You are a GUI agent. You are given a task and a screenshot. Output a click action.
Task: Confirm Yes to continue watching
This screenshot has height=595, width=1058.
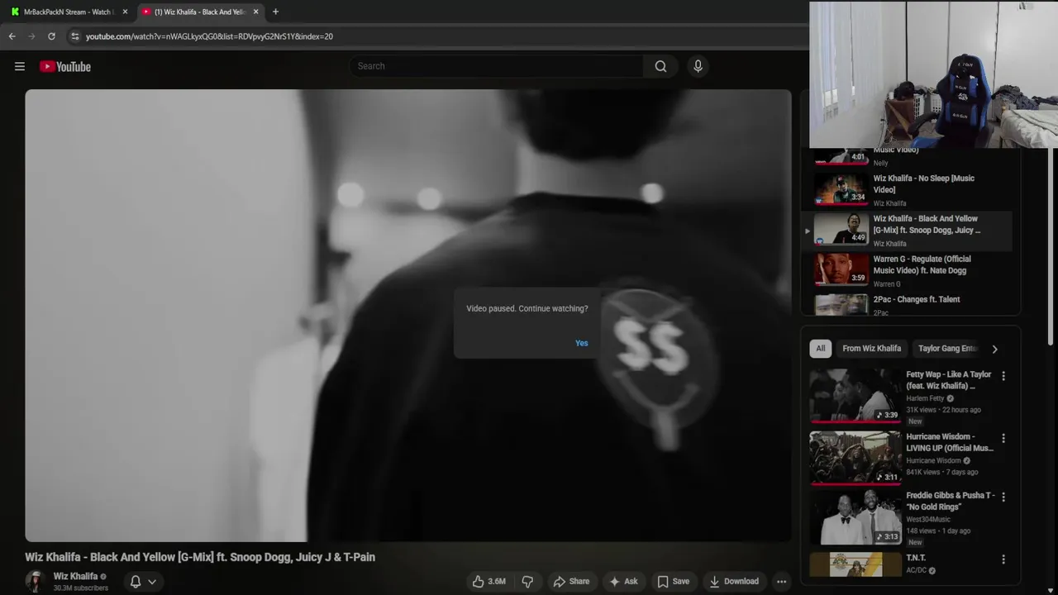click(582, 343)
